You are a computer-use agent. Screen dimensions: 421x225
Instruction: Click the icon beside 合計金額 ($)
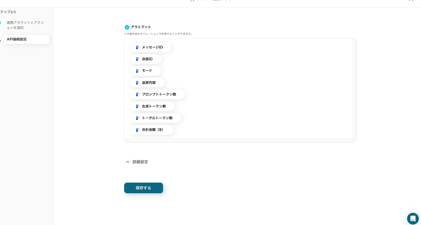(x=137, y=130)
